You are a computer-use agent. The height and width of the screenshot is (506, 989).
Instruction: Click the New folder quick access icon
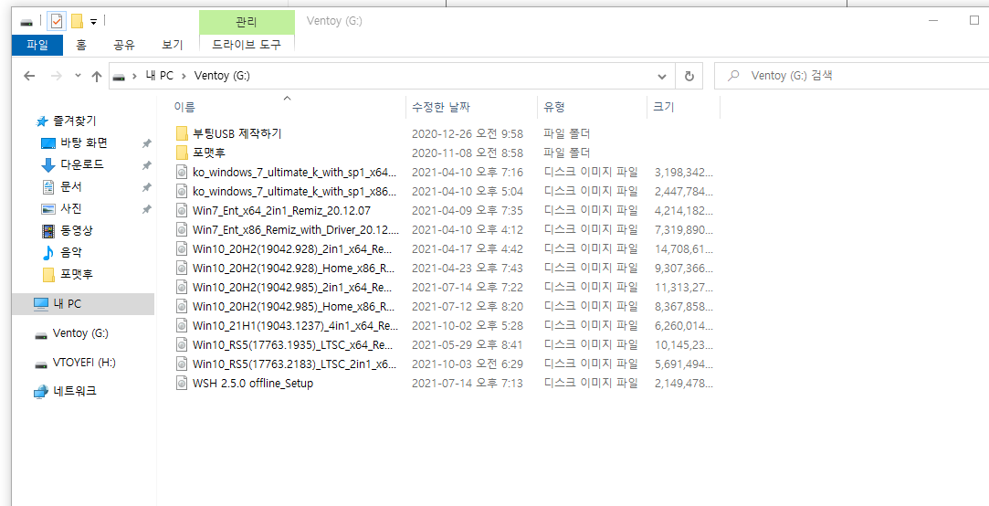(77, 21)
